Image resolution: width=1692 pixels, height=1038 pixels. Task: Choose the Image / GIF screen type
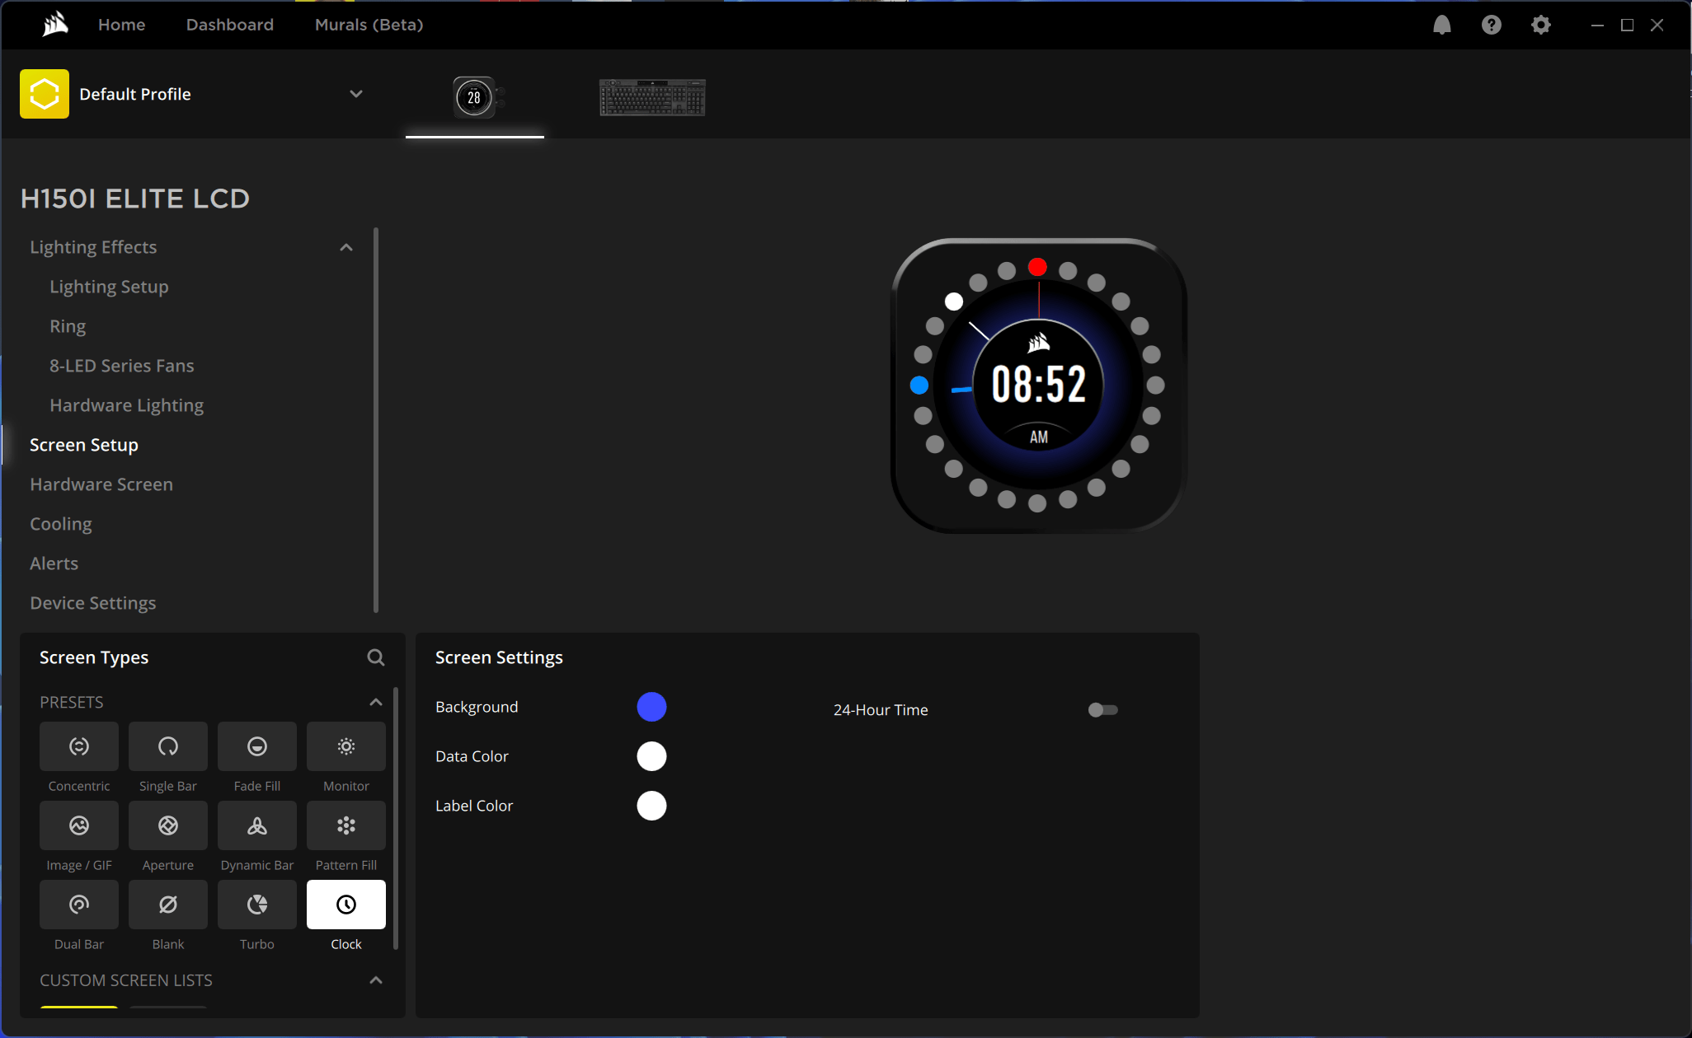tap(79, 825)
